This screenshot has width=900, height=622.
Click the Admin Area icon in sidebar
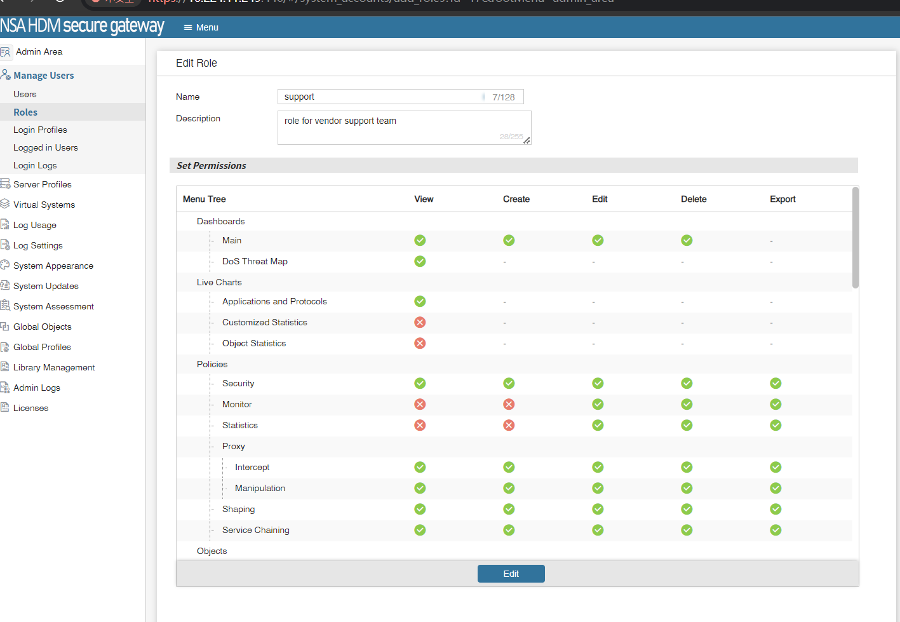pos(6,52)
